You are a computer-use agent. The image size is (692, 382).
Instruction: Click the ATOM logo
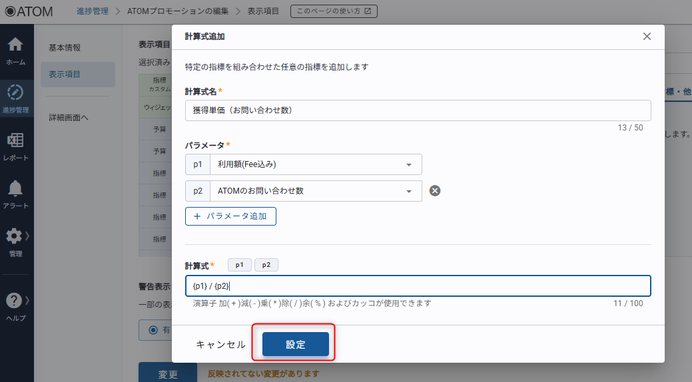tap(29, 11)
